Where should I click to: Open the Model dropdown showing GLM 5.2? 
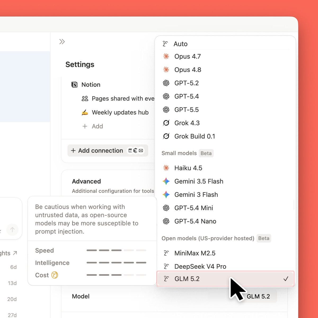pos(258,296)
